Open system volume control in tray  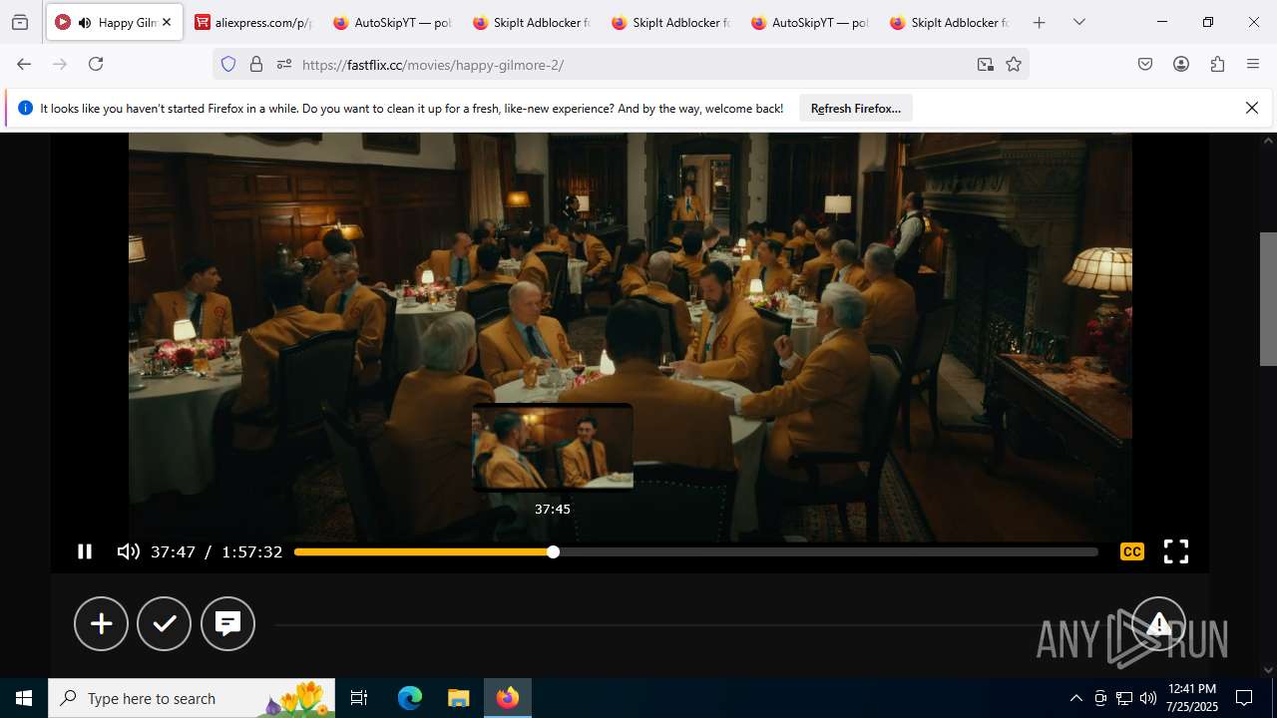[1148, 698]
